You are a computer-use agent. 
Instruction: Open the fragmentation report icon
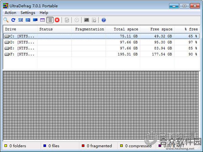67,20
